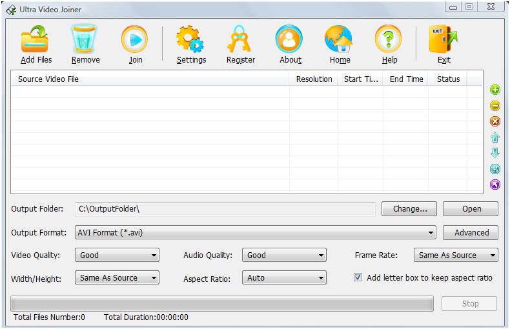Screen dimensions: 510x329
Task: Click Ultra Video Joiner title bar icon
Action: [x=11, y=10]
